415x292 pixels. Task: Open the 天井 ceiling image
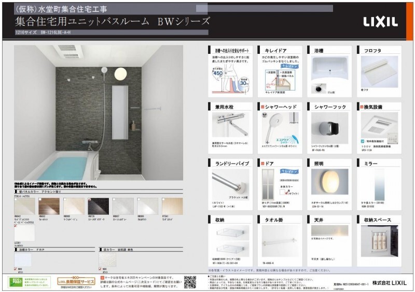tap(329, 230)
